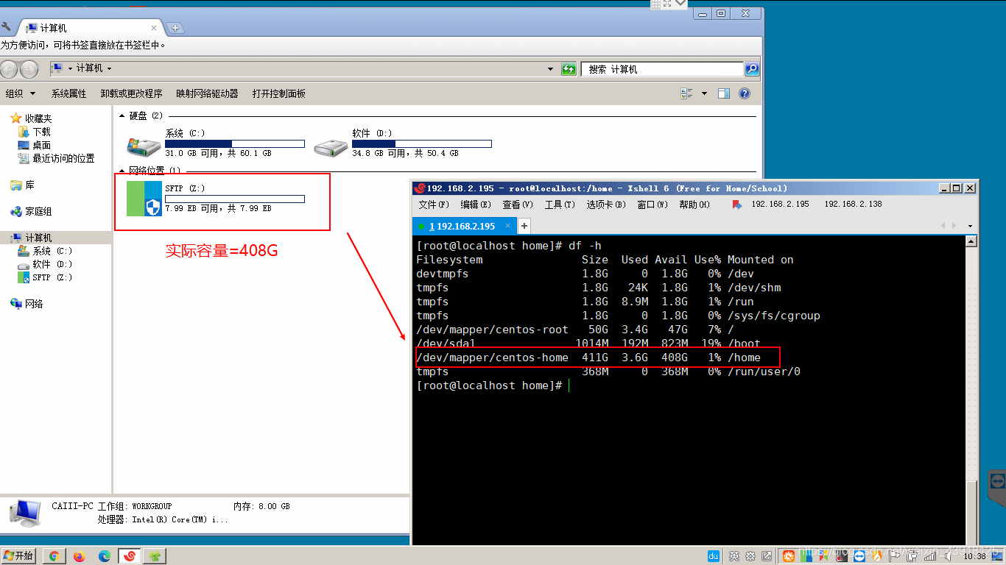Image resolution: width=1006 pixels, height=565 pixels.
Task: Open the 系统 (C:) drive icon
Action: pos(144,146)
